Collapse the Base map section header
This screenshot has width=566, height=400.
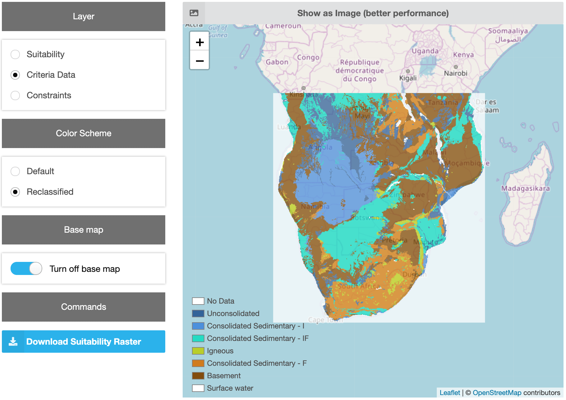pyautogui.click(x=83, y=230)
